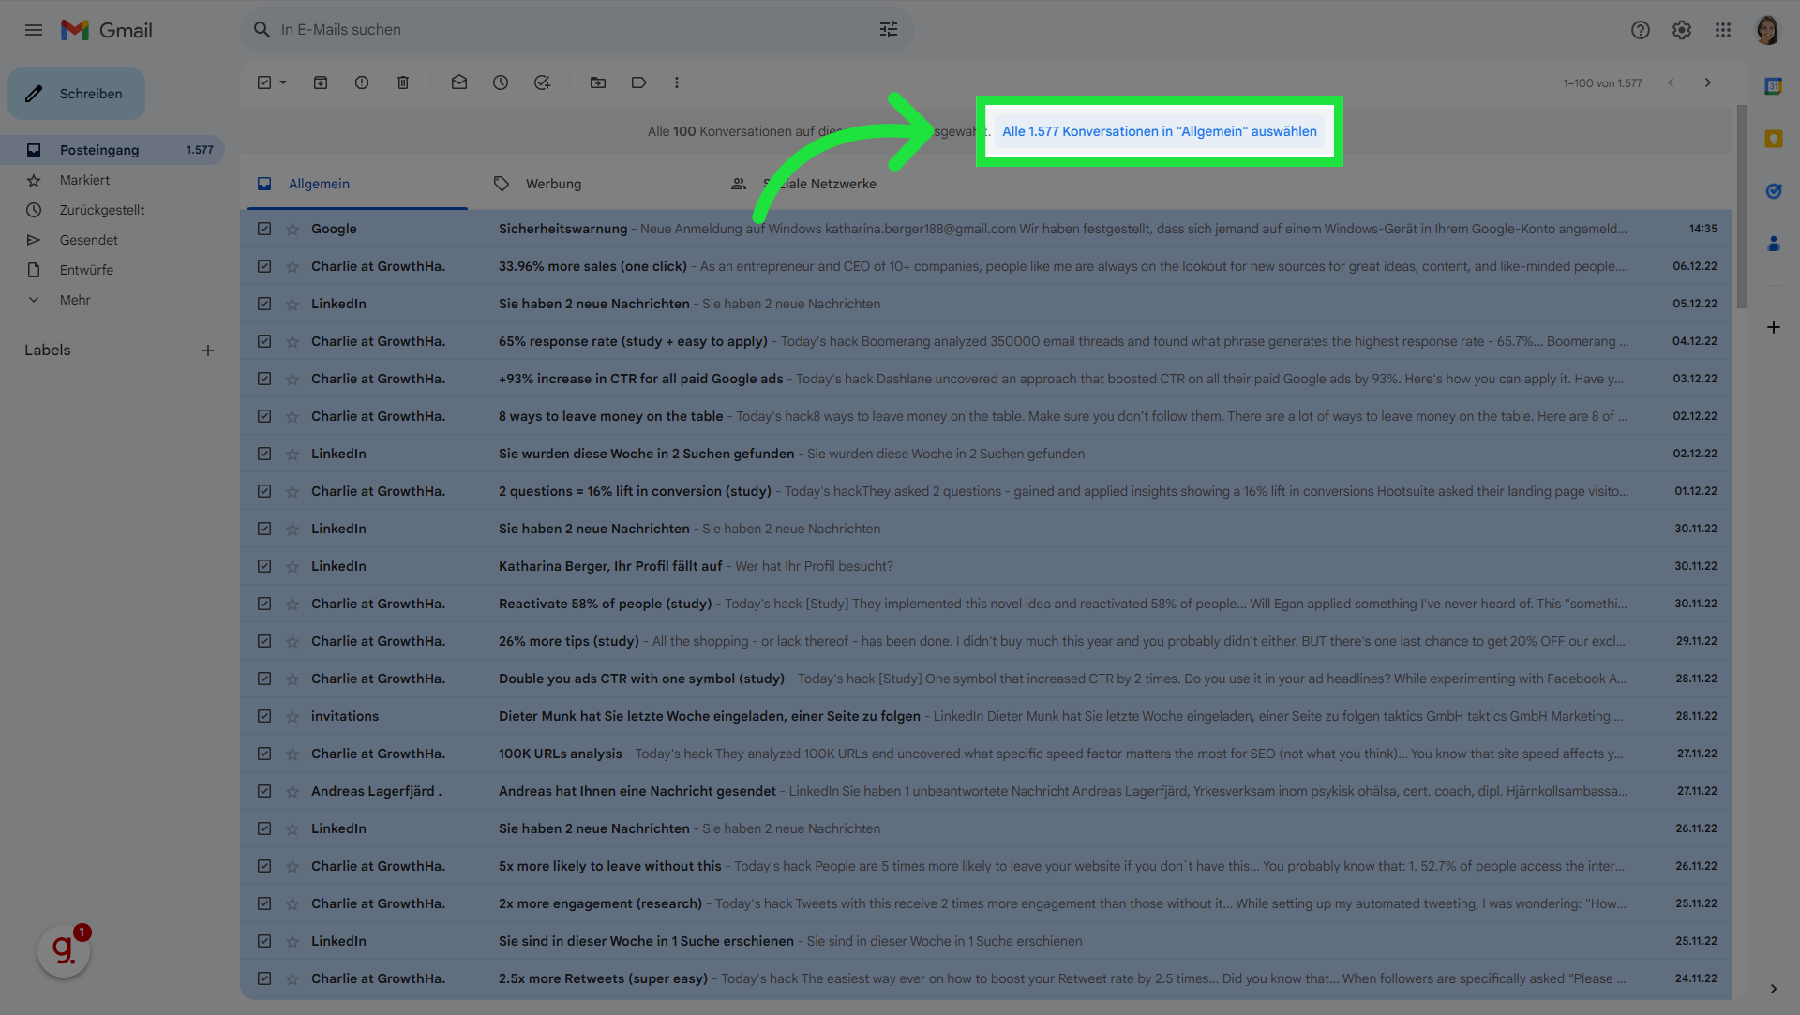
Task: Move selected conversations to folder
Action: tap(598, 82)
